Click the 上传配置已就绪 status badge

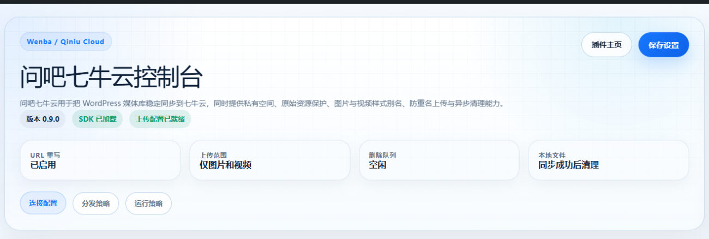click(x=160, y=119)
